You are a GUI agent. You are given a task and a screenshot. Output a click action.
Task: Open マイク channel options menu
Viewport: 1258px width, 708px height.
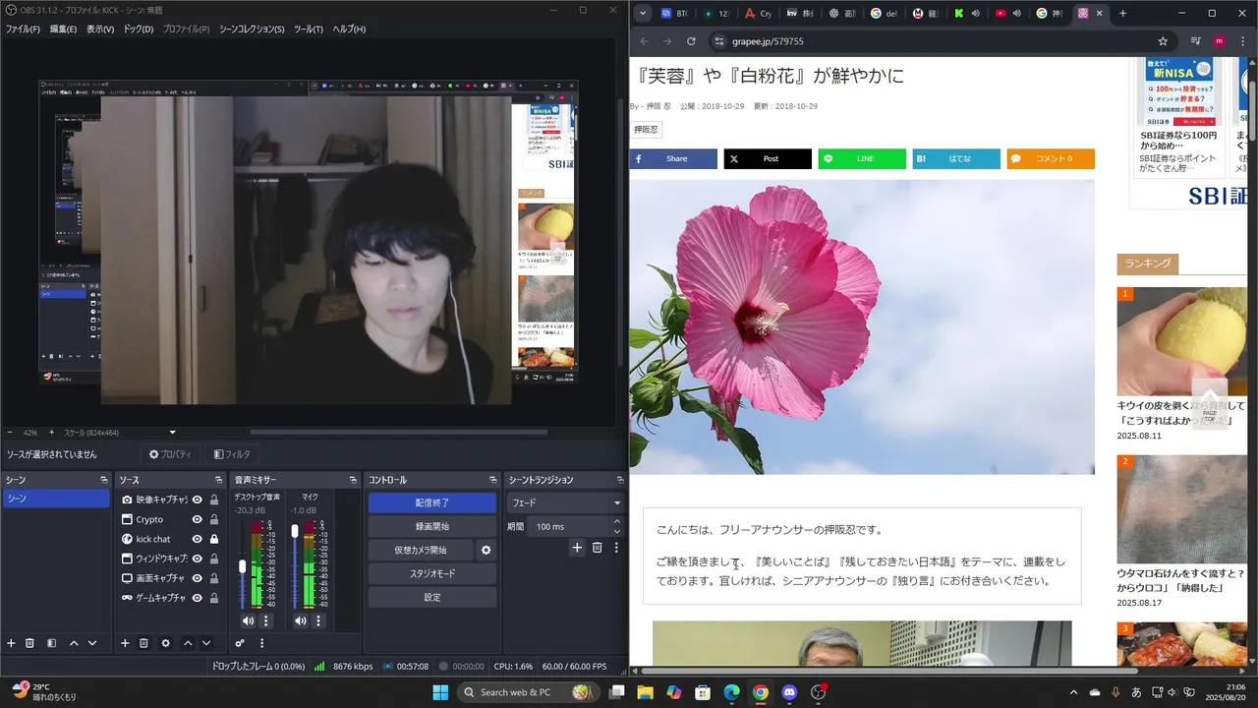[x=318, y=620]
